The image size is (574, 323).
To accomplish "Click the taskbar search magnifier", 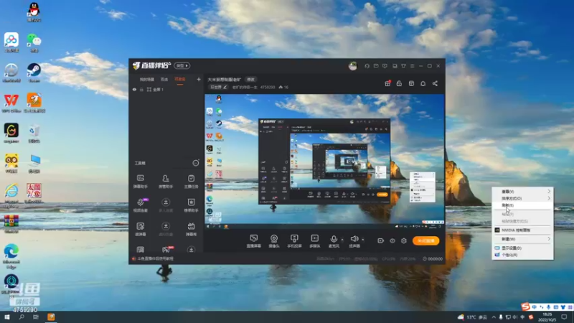I will pyautogui.click(x=22, y=317).
